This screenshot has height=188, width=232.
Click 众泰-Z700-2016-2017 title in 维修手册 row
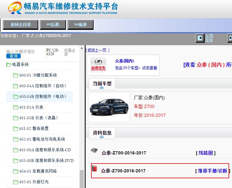[x=123, y=171]
